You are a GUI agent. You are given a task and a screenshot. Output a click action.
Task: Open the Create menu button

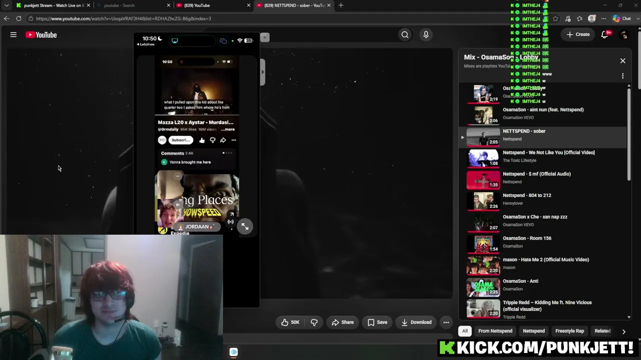(578, 34)
